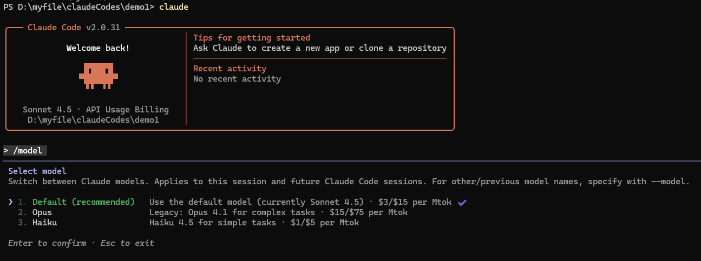Click the /model command input field

[x=25, y=151]
